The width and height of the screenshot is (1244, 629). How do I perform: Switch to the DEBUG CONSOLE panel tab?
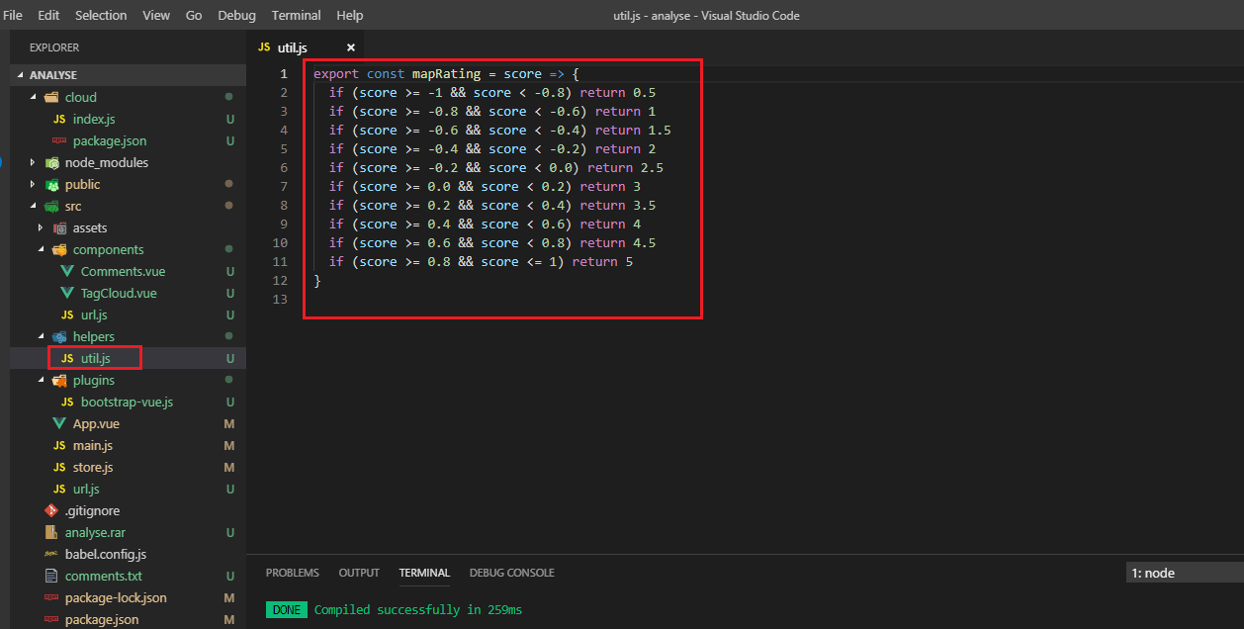coord(511,573)
